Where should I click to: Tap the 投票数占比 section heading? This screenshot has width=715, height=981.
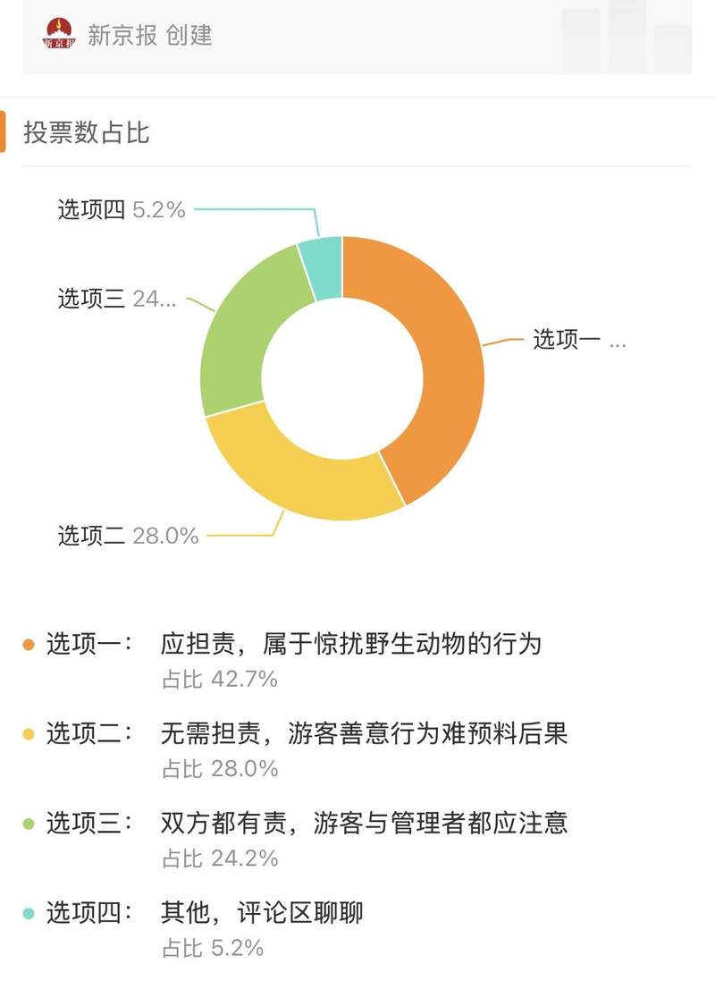(x=87, y=132)
